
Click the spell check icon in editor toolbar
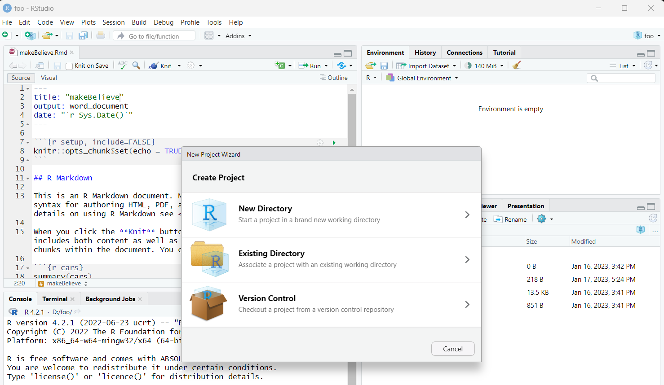[x=122, y=66]
